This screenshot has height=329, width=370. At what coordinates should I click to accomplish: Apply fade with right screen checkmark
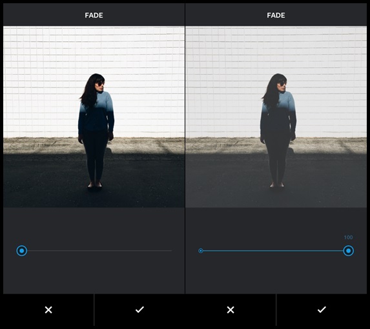pyautogui.click(x=322, y=310)
